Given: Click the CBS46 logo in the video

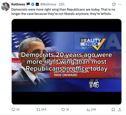Looking at the screenshot, I should click(x=94, y=84).
